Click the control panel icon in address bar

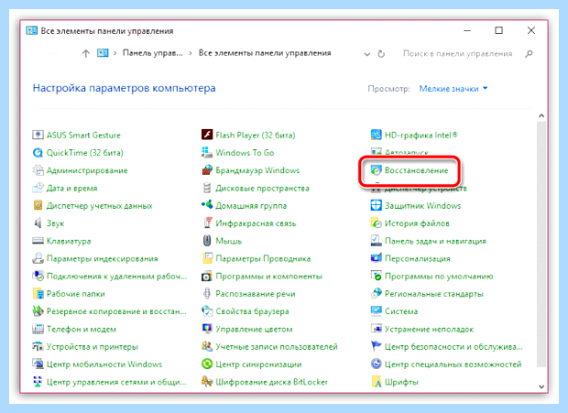click(x=103, y=53)
